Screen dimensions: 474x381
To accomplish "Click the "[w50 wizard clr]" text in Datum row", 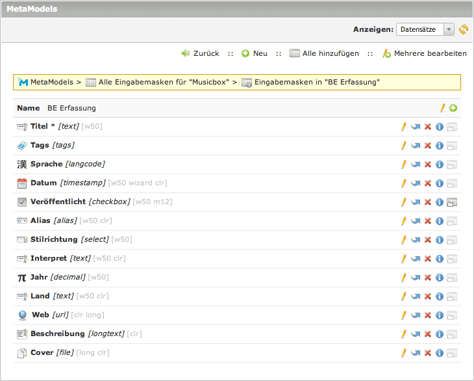I will coord(138,183).
